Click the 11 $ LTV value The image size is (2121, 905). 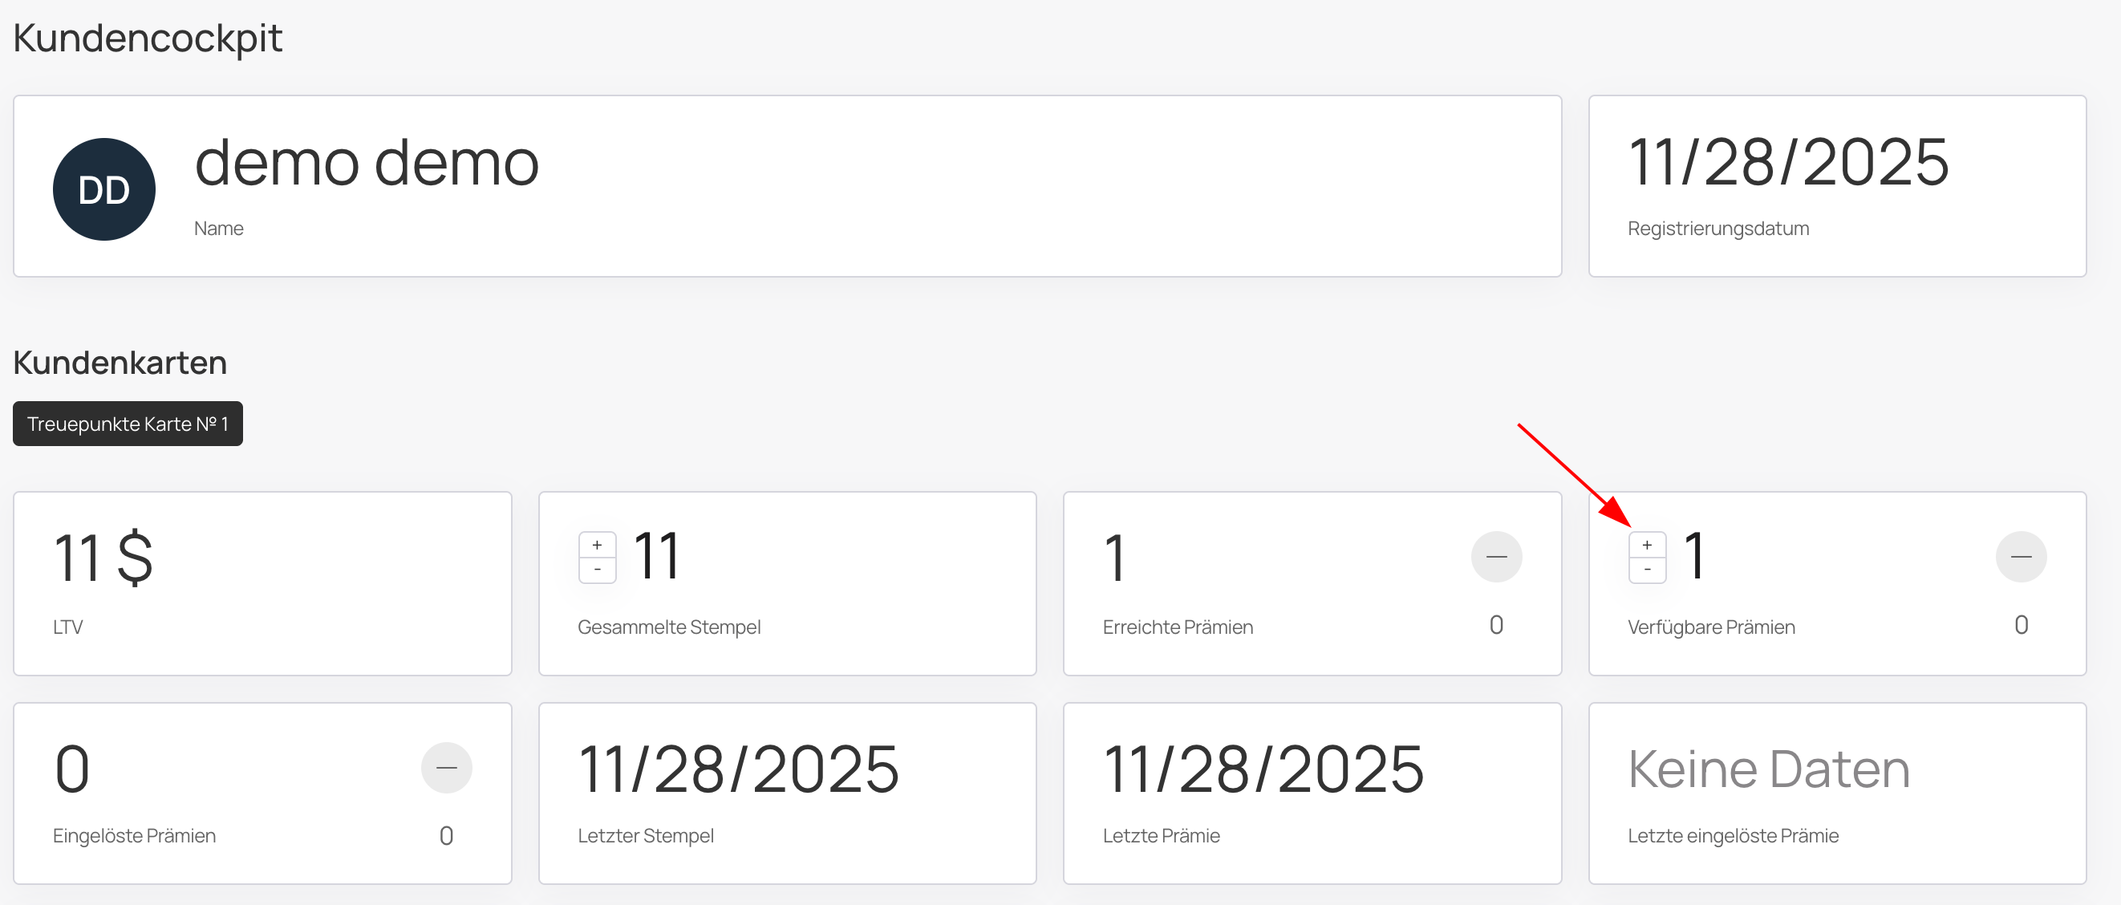click(x=103, y=558)
